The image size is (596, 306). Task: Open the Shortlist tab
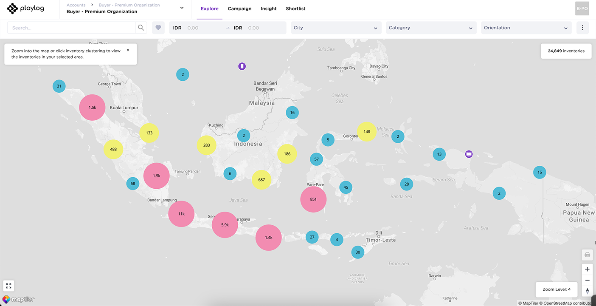(x=295, y=8)
